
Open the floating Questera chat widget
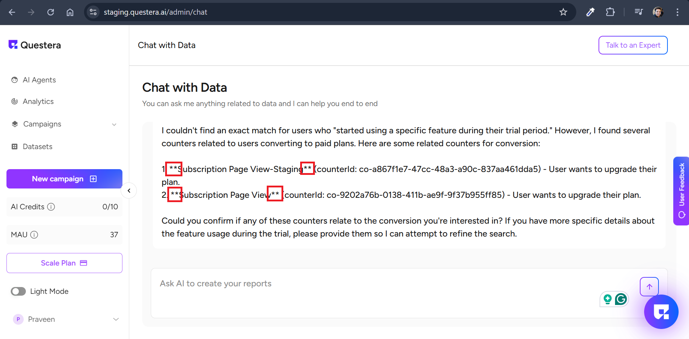pos(661,311)
